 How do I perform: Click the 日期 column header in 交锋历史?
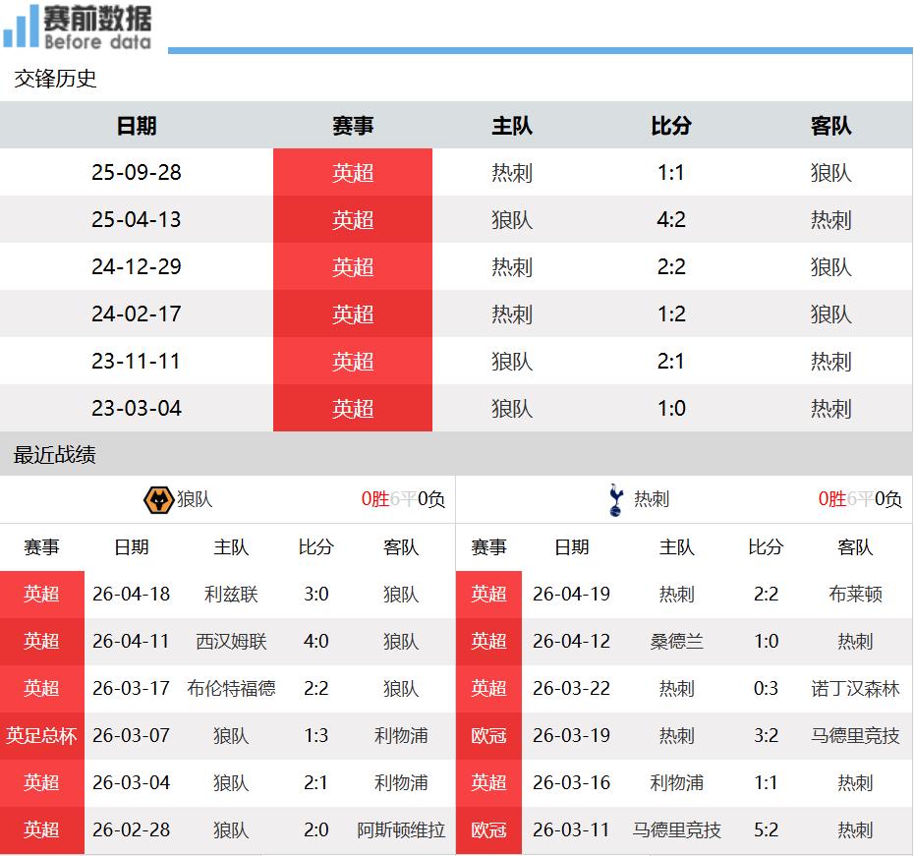(x=137, y=126)
